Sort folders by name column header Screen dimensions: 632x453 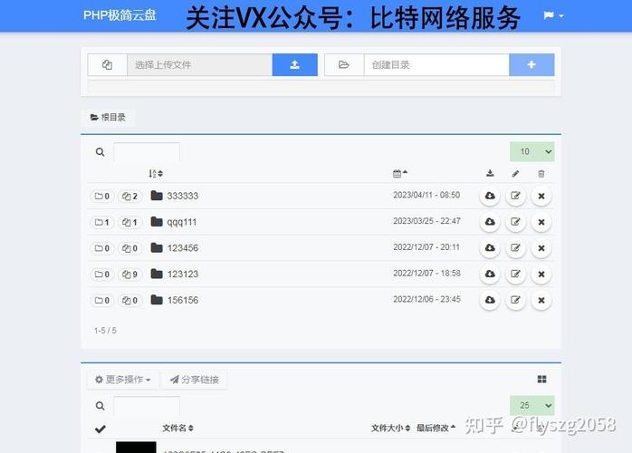coord(156,173)
